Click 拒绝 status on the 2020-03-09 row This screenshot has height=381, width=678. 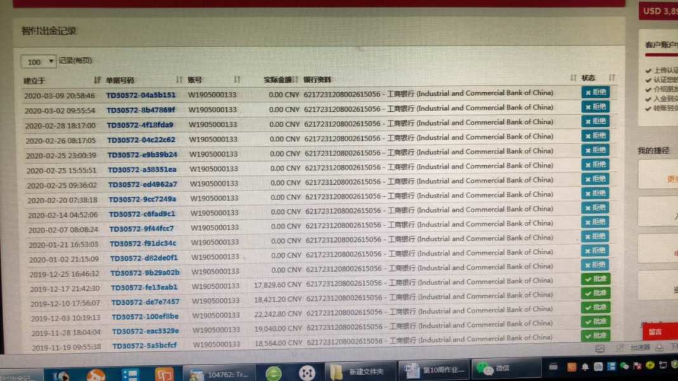point(595,93)
